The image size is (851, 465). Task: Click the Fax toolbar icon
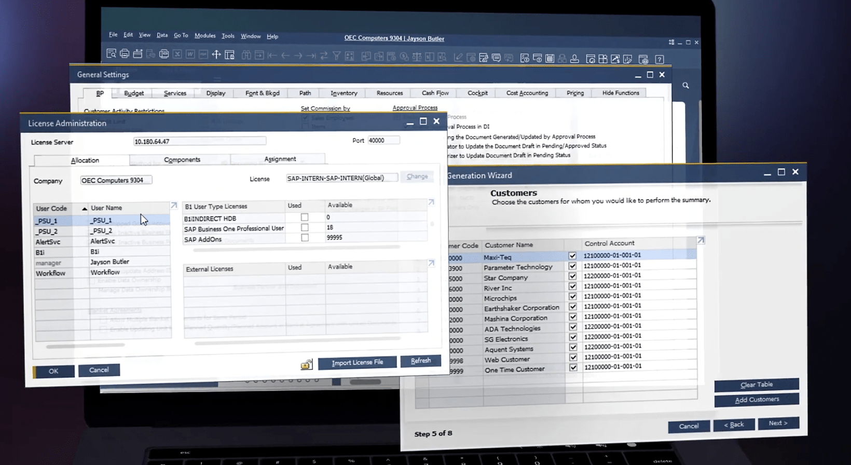tap(164, 54)
